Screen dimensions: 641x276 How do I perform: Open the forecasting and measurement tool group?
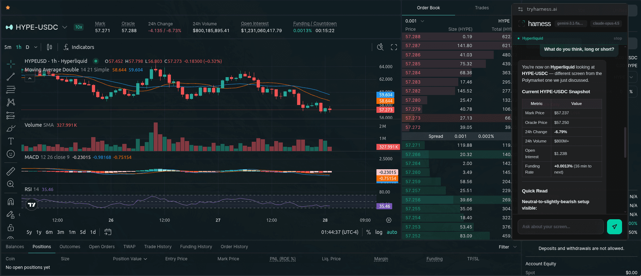tap(11, 115)
